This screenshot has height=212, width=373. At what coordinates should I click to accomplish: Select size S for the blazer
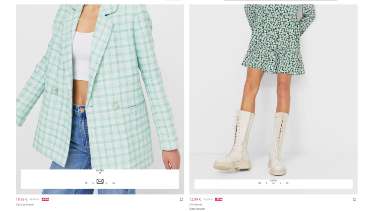[93, 183]
